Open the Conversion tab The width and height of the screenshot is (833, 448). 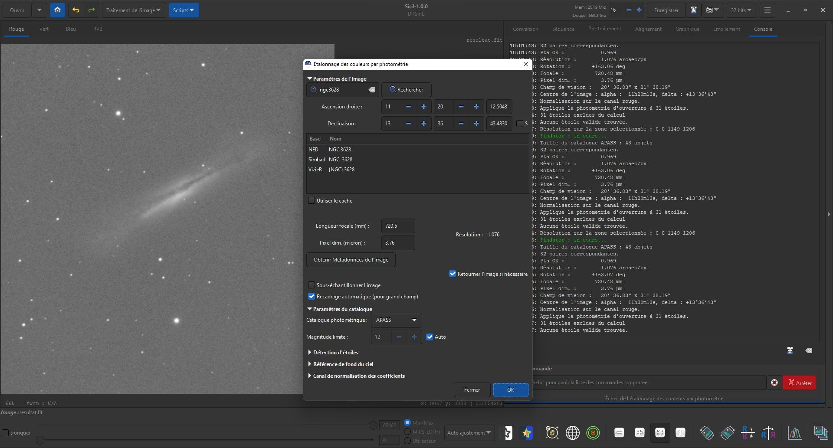tap(525, 29)
